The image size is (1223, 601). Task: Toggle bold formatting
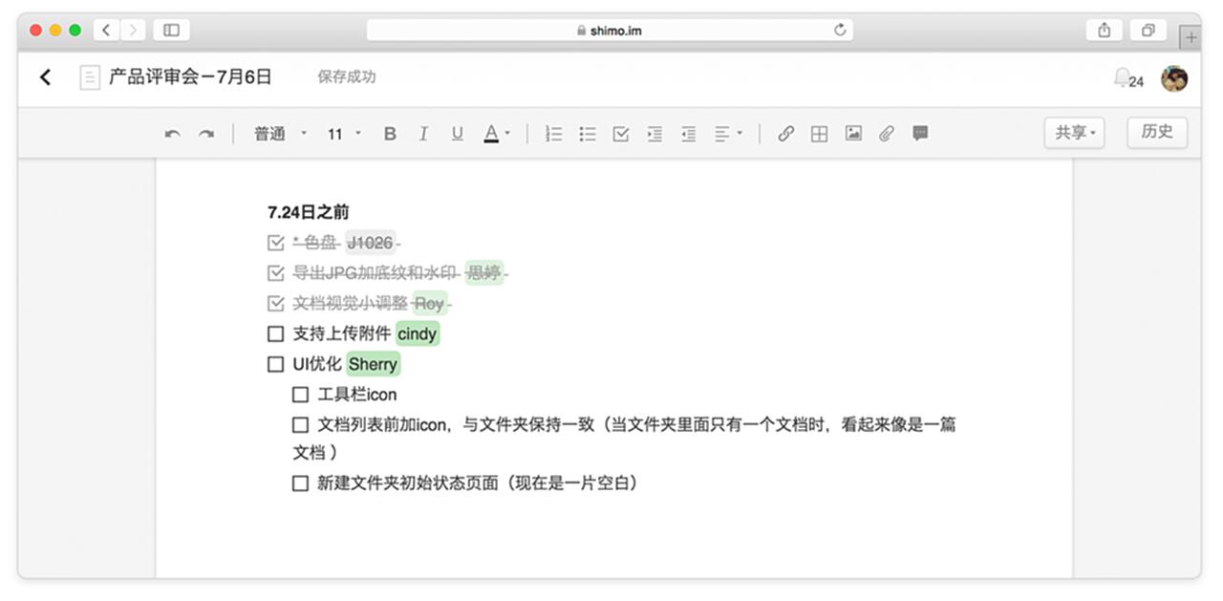(390, 134)
